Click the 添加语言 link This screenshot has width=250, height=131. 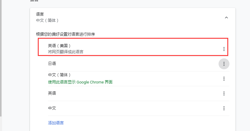56,123
